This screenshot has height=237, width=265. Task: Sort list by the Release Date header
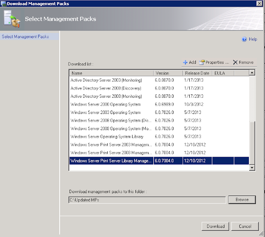click(198, 73)
